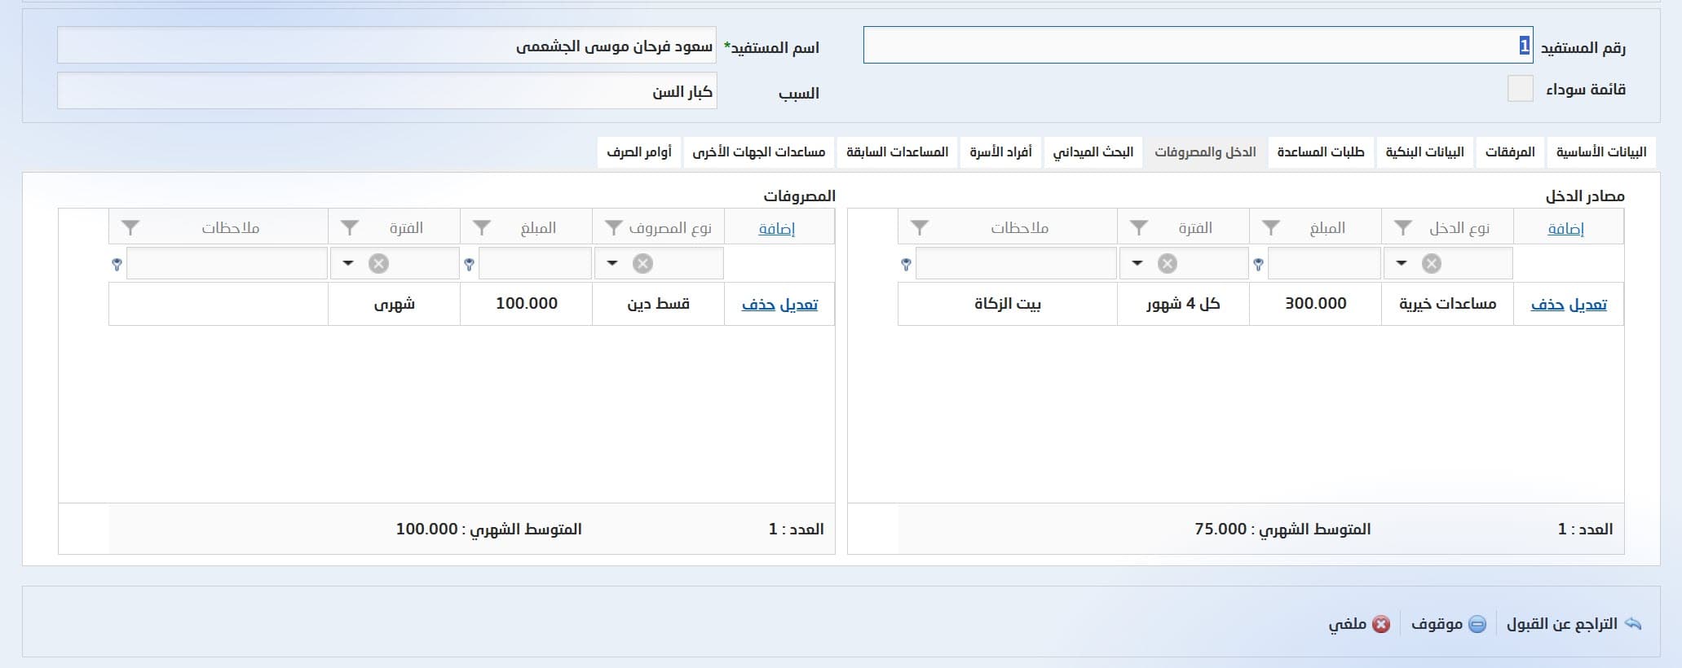Viewport: 1682px width, 668px height.
Task: Clear the نوع المصروف filter with the X
Action: coord(642,263)
